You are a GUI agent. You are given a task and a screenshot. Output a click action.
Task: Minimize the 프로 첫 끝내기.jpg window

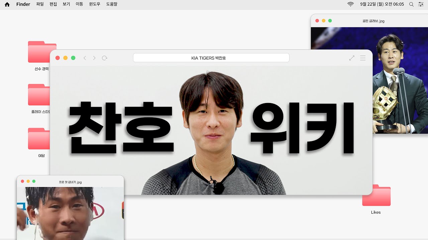coord(28,181)
